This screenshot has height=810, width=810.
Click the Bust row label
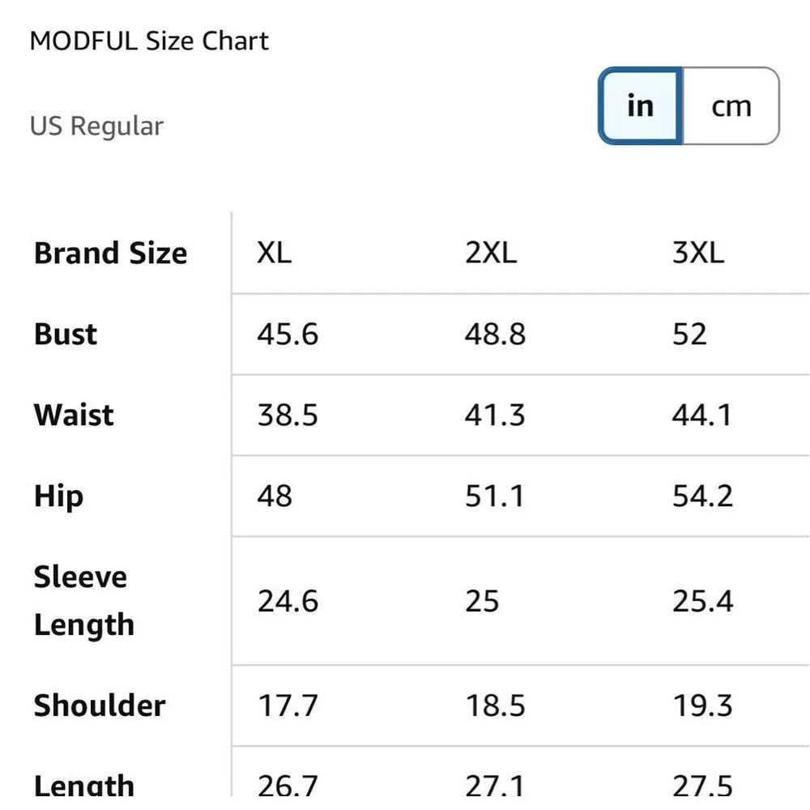(x=66, y=335)
